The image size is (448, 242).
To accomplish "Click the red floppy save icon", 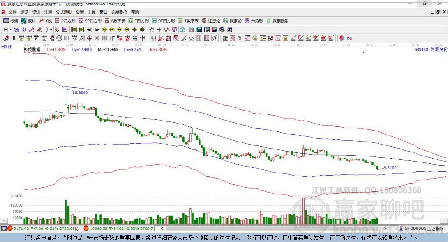I will [x=214, y=30].
